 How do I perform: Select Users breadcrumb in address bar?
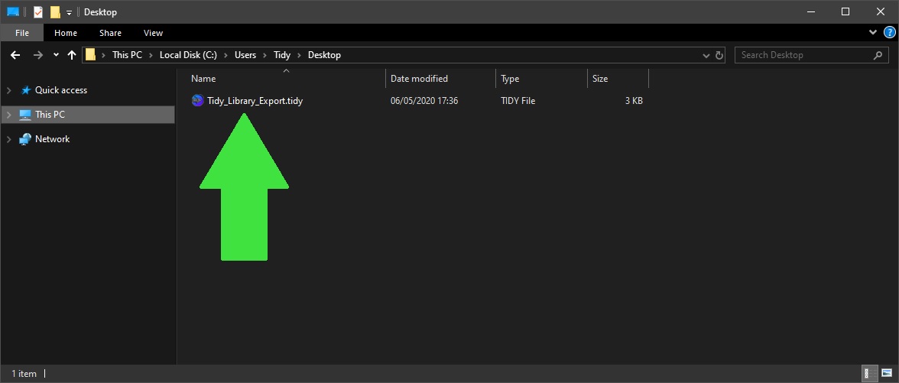(x=245, y=55)
